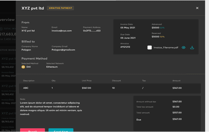Click the discount value 10
Image resolution: width=209 pixels, height=132 pixels.
pos(113,88)
